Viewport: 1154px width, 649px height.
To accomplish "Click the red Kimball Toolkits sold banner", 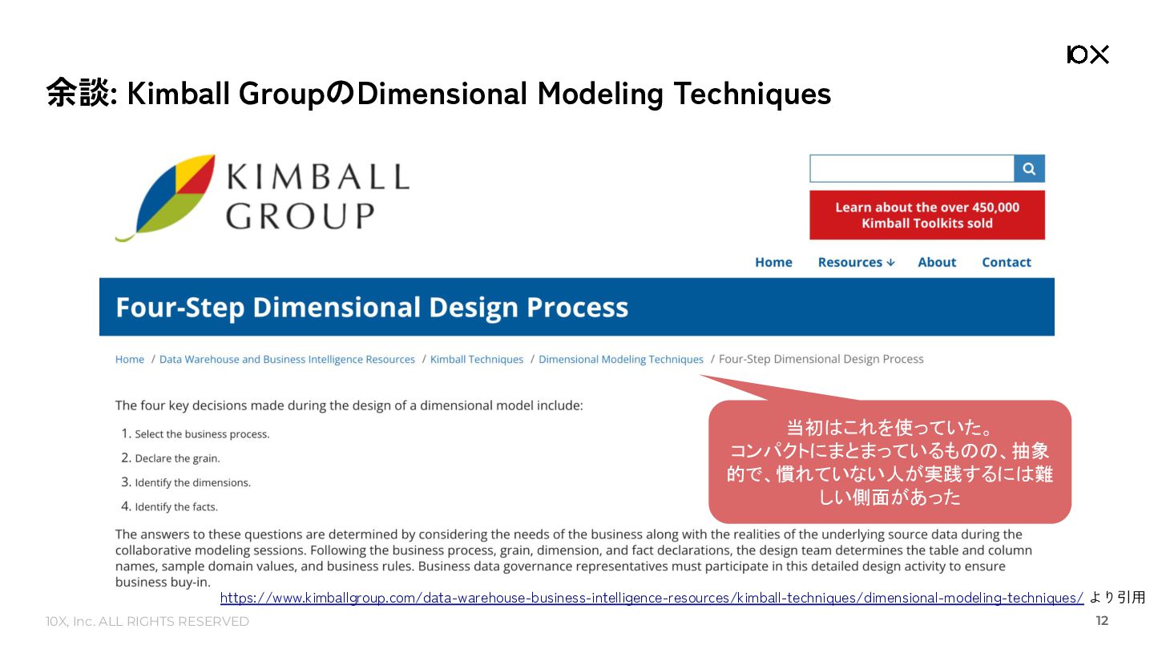I will point(927,215).
